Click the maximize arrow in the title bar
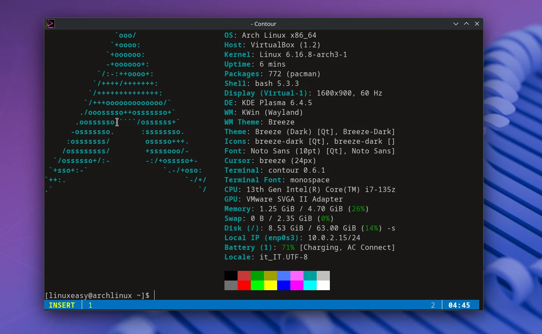Viewport: 542px width, 334px height. pyautogui.click(x=466, y=24)
